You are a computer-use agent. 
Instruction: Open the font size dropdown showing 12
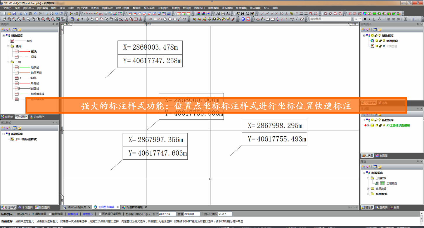pyautogui.click(x=360, y=19)
